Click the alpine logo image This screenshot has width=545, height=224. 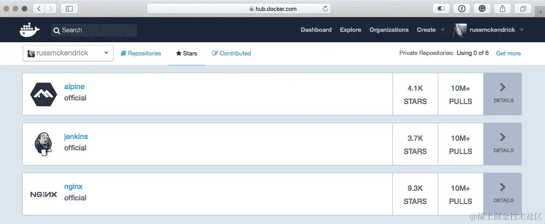coord(43,94)
